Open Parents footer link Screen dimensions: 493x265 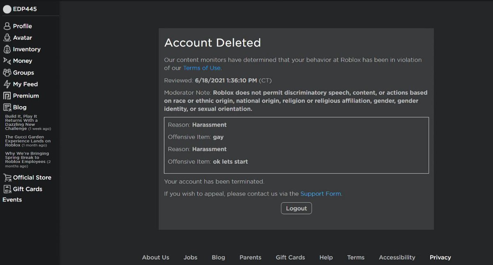pyautogui.click(x=250, y=258)
